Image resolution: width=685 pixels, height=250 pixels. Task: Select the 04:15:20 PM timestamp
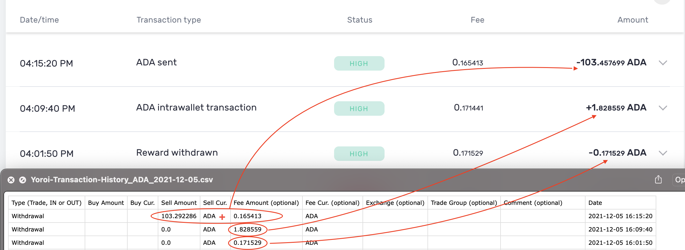(46, 63)
